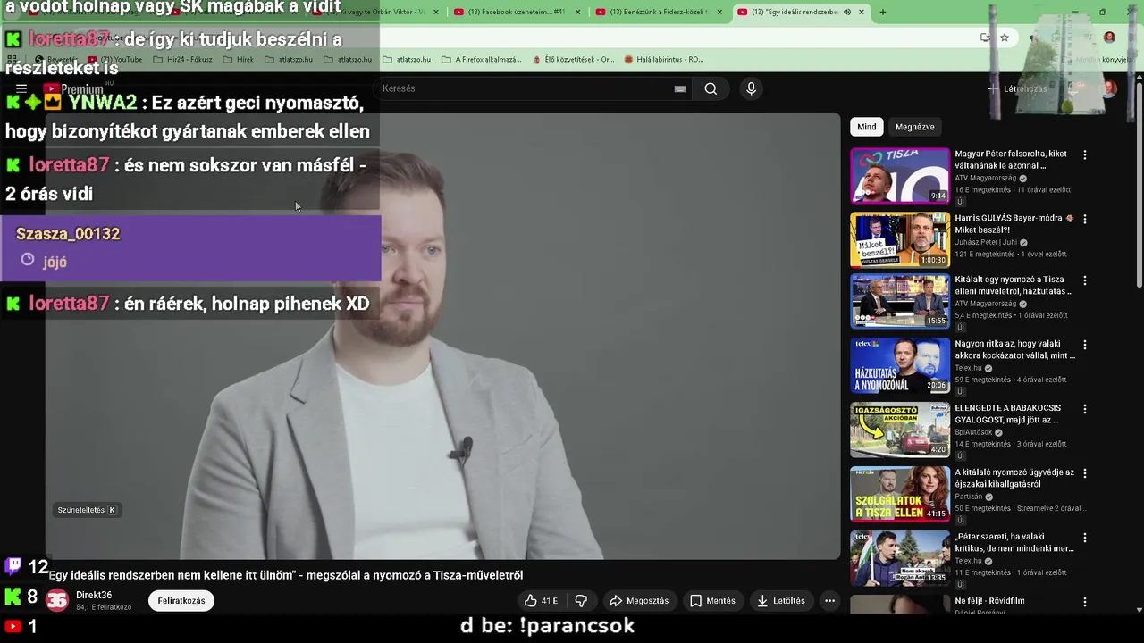Close the 'Benéztünk a Fidesz-közeli' browser tab
The width and height of the screenshot is (1144, 643).
click(x=719, y=12)
